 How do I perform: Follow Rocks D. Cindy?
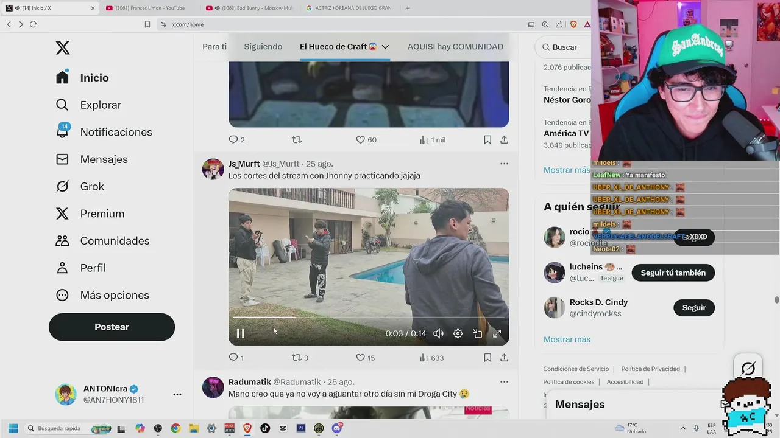pos(694,308)
